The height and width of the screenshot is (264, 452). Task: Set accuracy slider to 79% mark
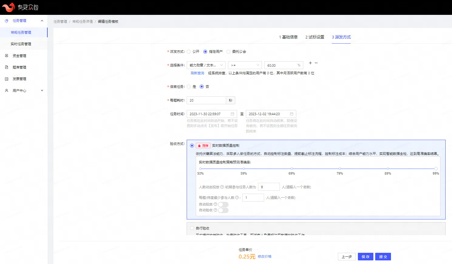pos(340,169)
